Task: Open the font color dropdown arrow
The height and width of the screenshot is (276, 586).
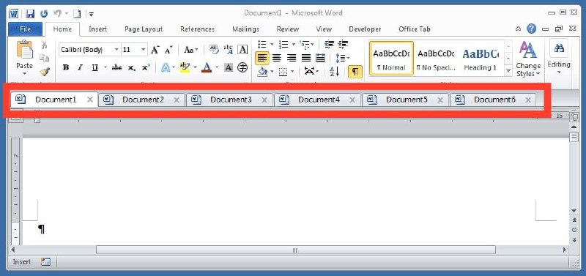Action: click(x=217, y=68)
